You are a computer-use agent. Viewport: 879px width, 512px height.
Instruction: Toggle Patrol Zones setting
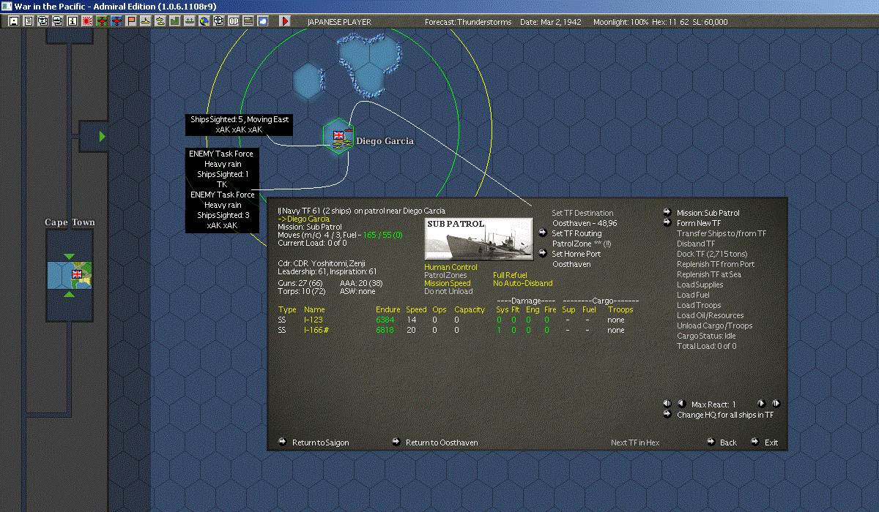(445, 276)
